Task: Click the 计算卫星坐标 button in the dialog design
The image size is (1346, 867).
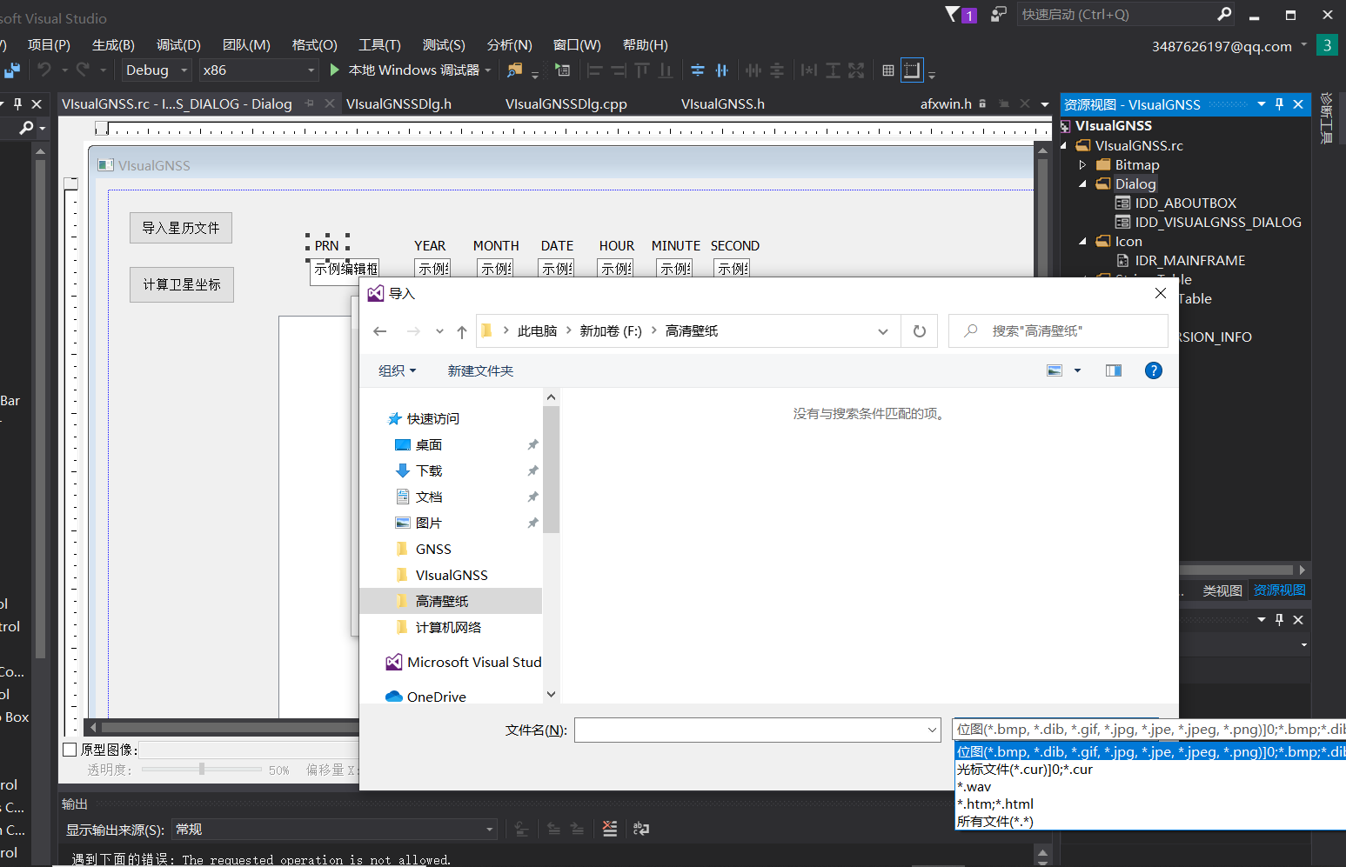Action: click(x=182, y=284)
